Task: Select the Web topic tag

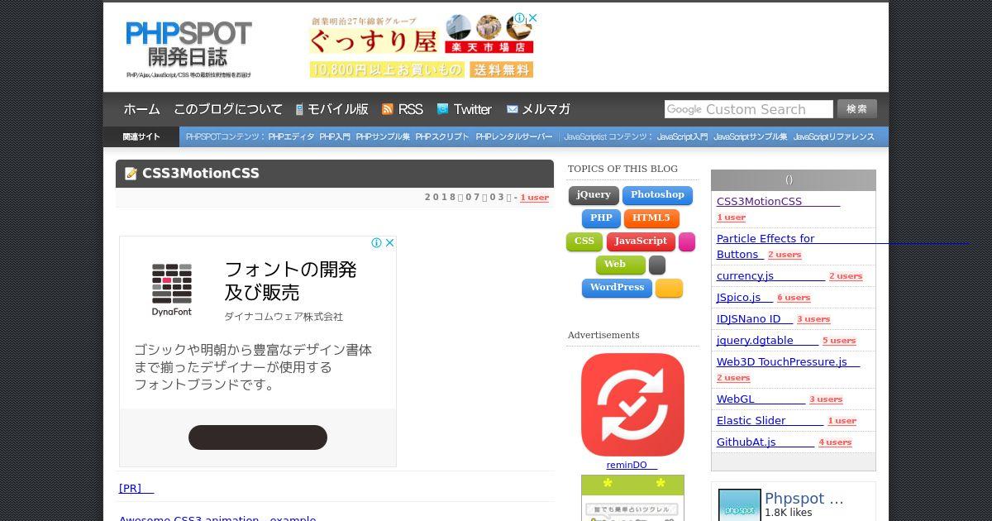Action: (621, 265)
